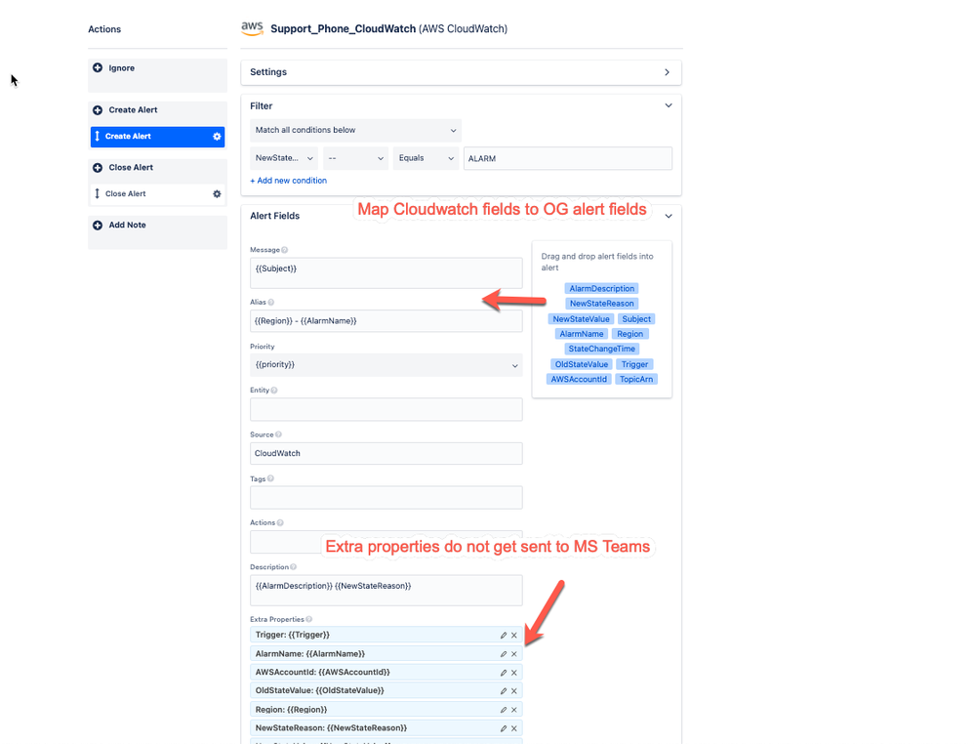The width and height of the screenshot is (975, 744).
Task: Select the Close Alert rule row
Action: pos(157,194)
